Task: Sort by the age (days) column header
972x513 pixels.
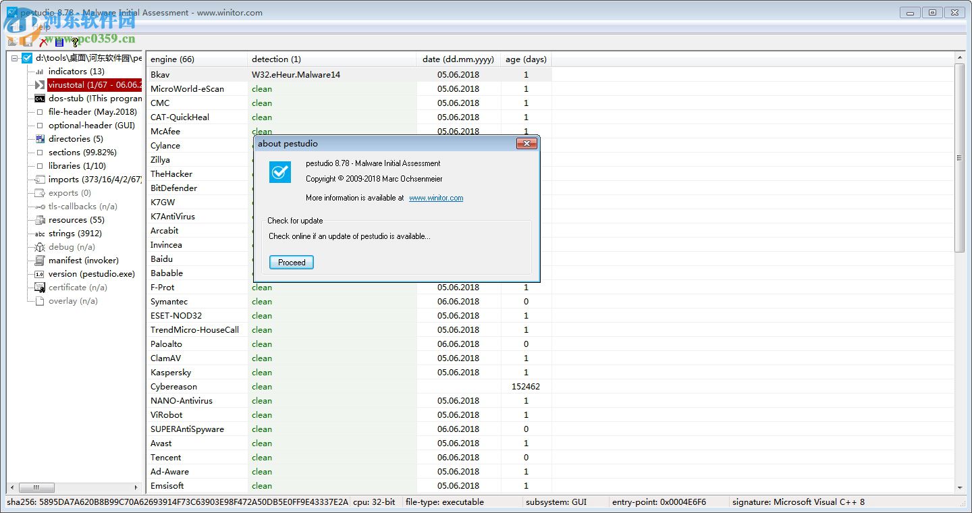Action: pos(526,59)
